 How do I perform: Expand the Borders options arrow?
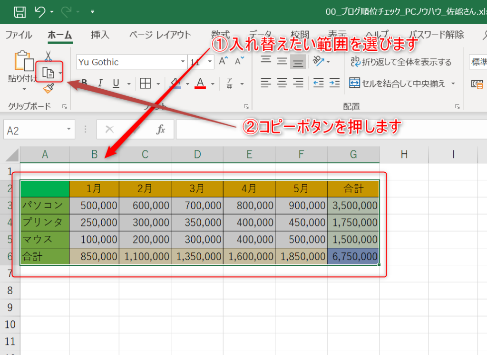pyautogui.click(x=158, y=84)
